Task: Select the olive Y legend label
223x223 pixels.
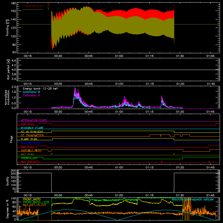Action: (x=48, y=9)
